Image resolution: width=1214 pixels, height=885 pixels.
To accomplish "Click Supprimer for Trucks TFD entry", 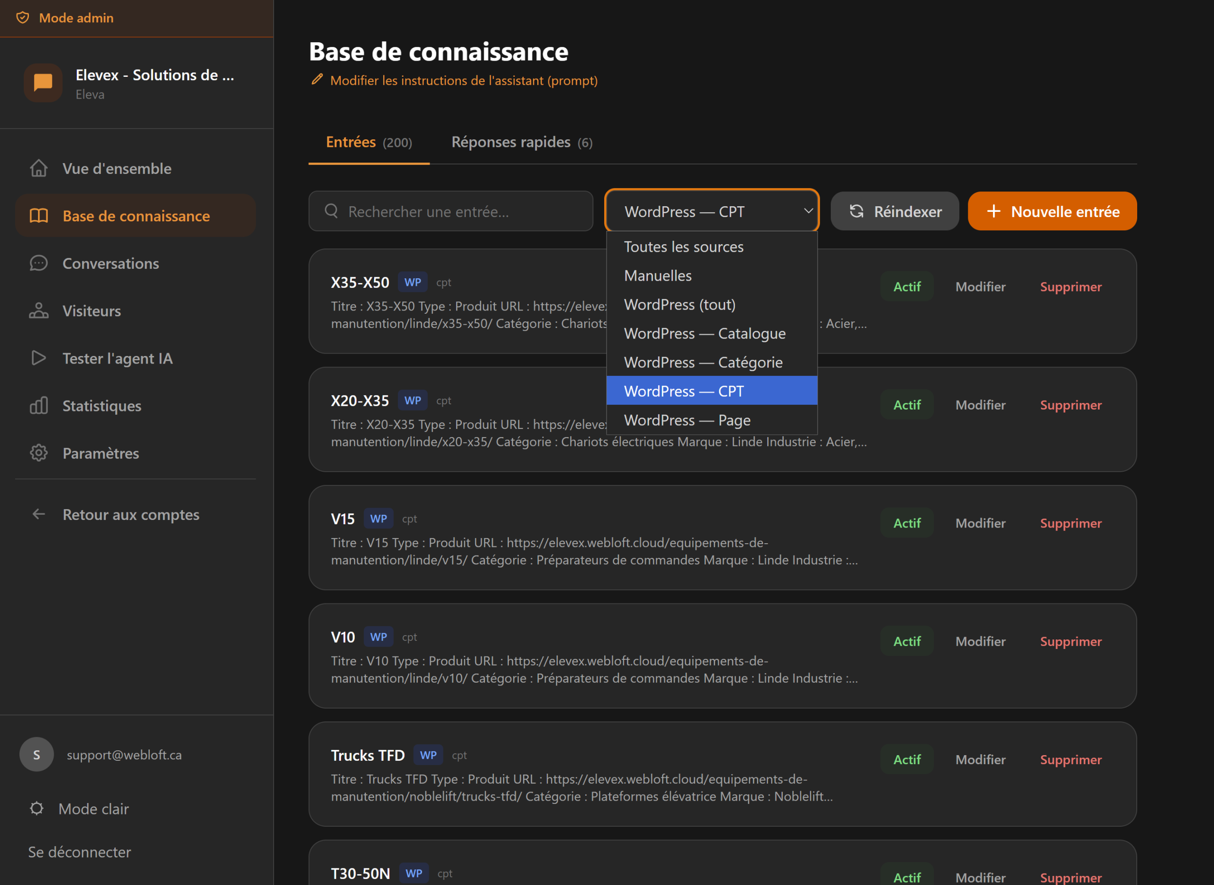I will point(1071,760).
